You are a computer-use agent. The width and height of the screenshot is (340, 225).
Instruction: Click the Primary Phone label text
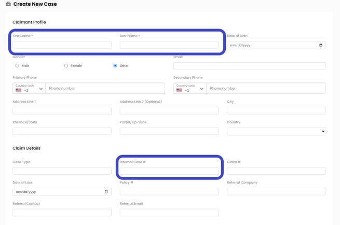[25, 78]
